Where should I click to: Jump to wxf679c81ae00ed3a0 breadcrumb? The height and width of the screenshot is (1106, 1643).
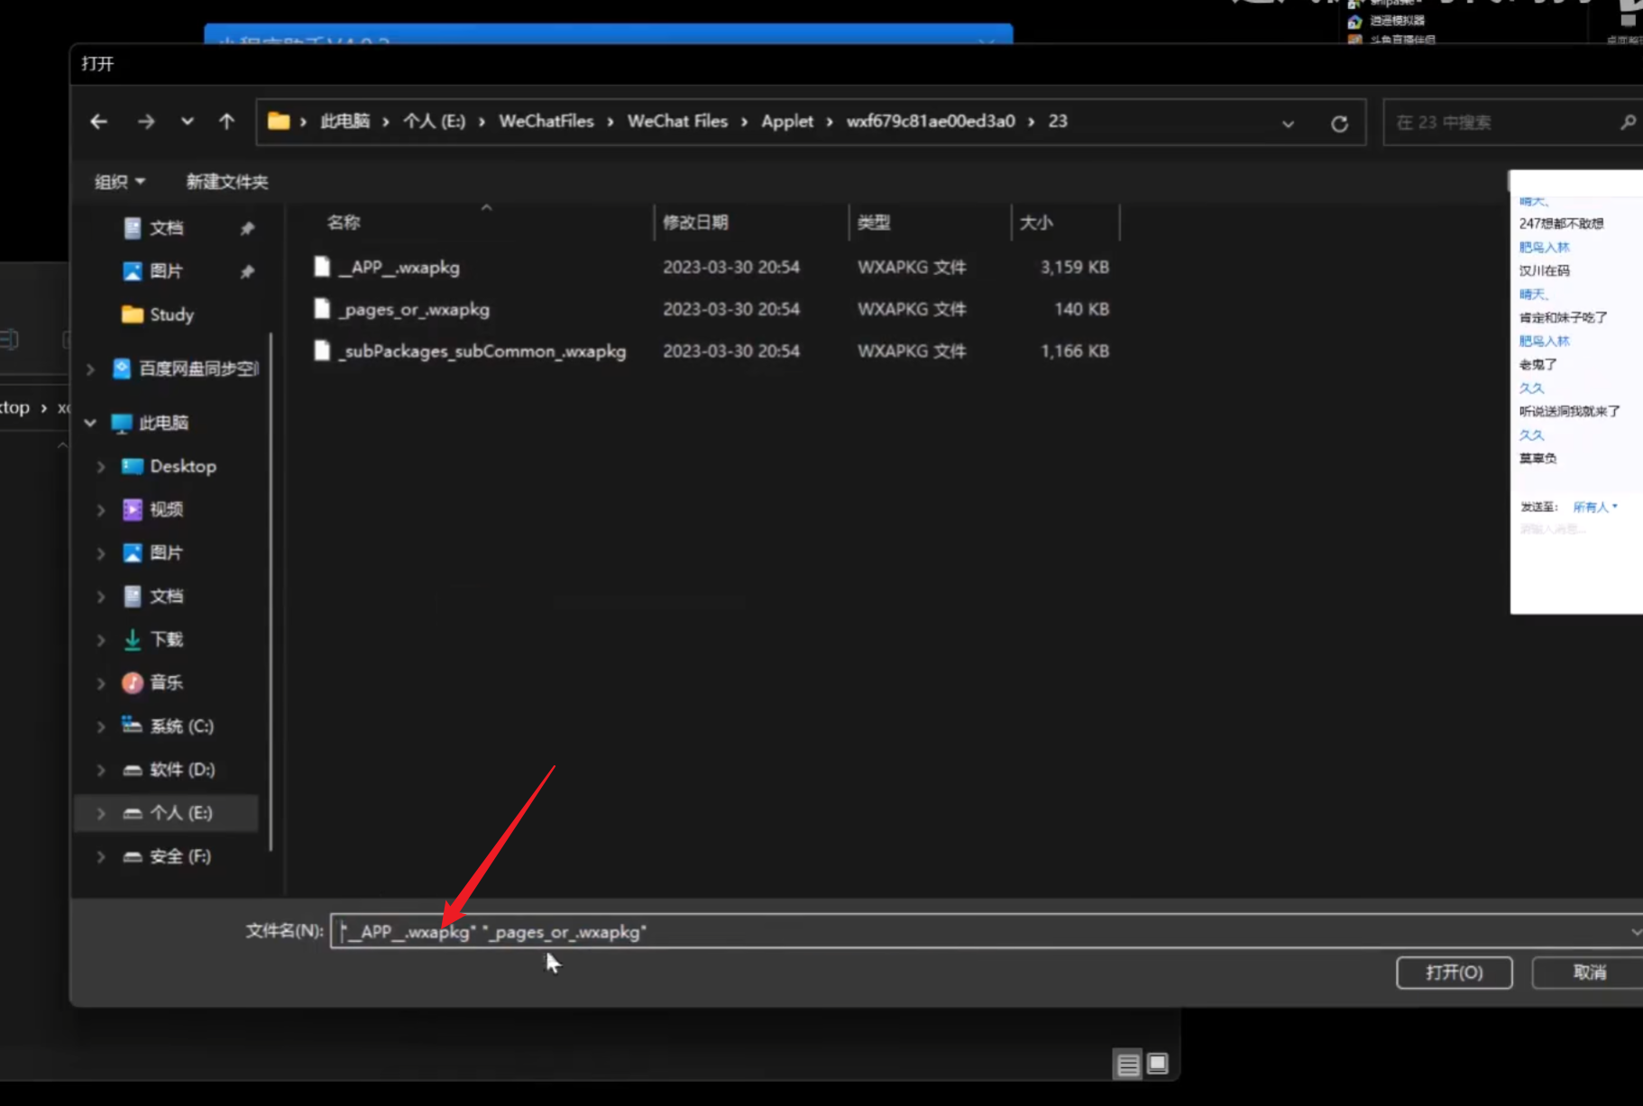(x=931, y=122)
